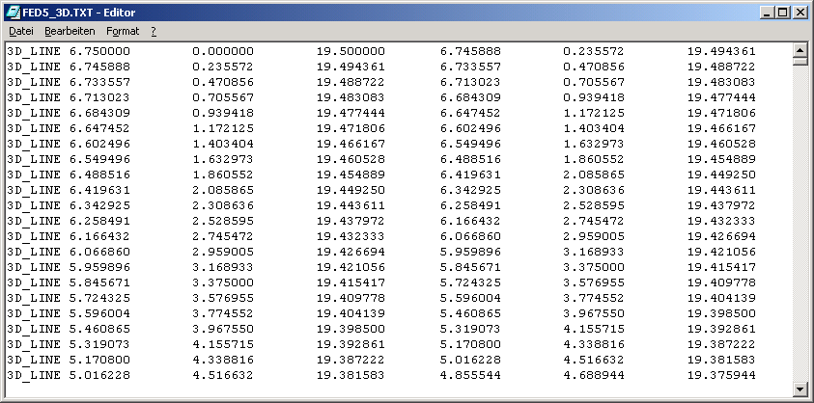The height and width of the screenshot is (403, 814).
Task: Click value 19.471806 in the 6.647452 line
Action: pyautogui.click(x=351, y=128)
